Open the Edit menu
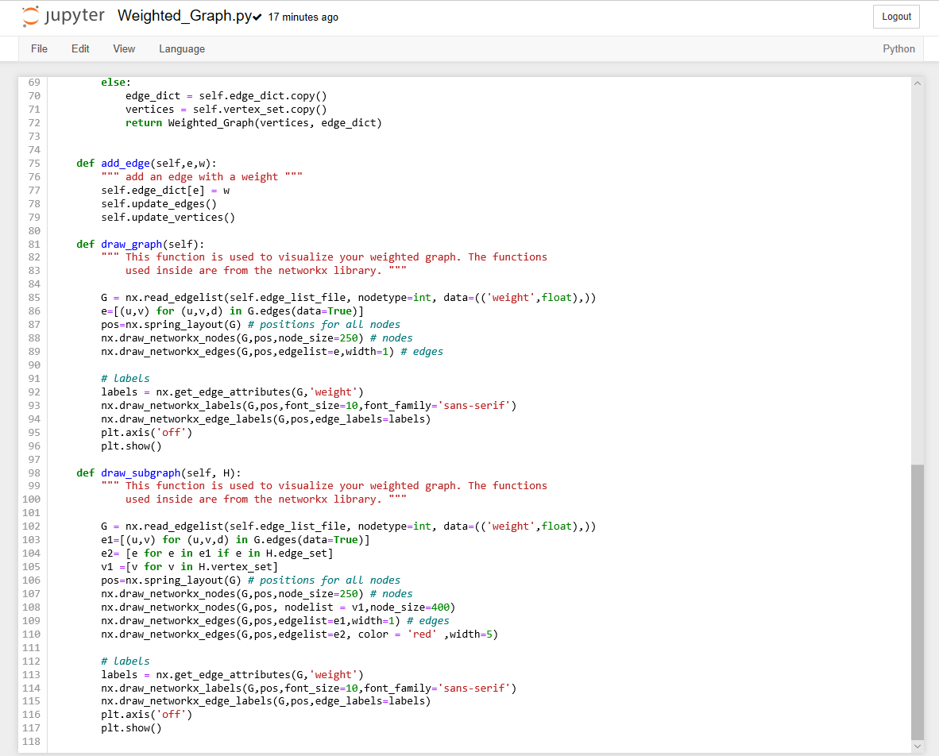Screen dimensions: 939x756 point(80,49)
